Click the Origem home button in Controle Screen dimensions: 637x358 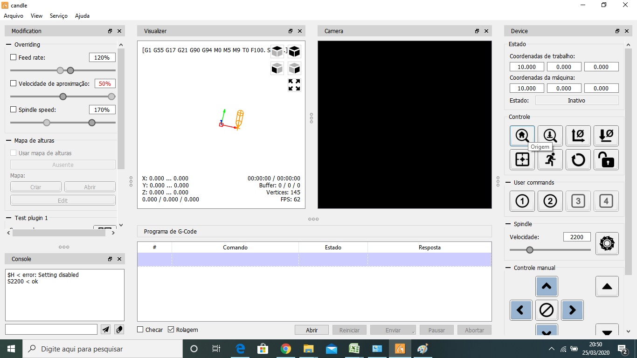point(522,136)
